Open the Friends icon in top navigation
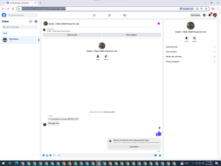 tap(109, 15)
